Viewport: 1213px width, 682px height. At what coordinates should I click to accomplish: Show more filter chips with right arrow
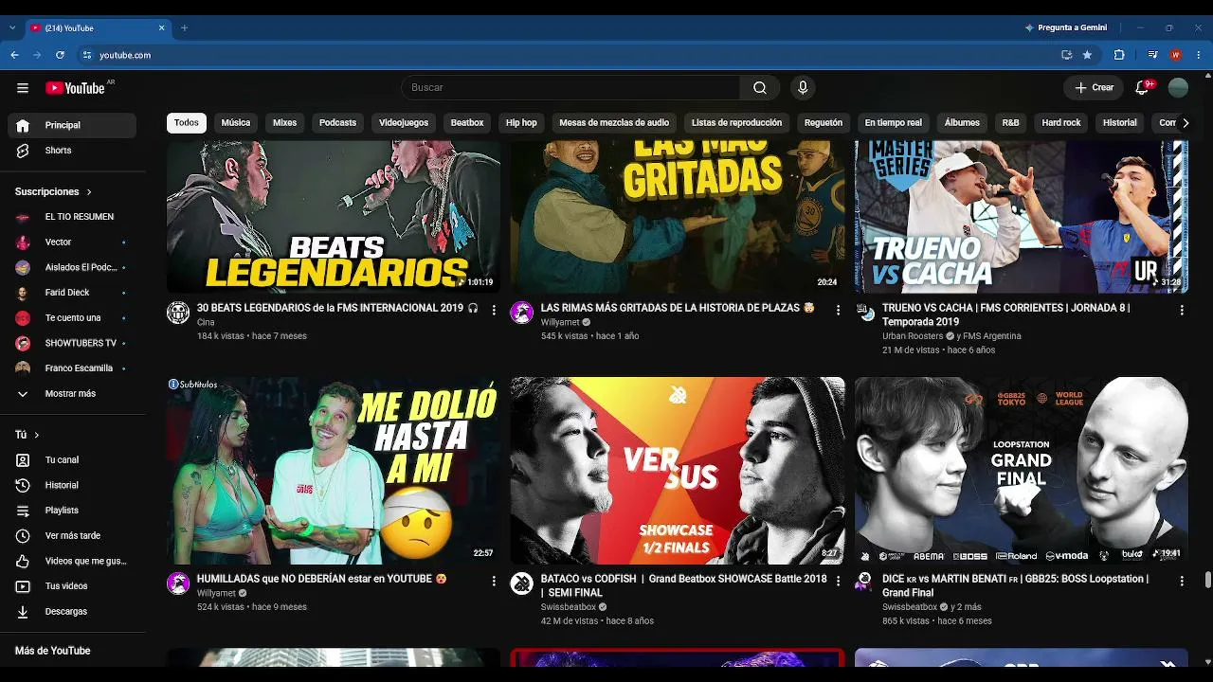[x=1185, y=123]
